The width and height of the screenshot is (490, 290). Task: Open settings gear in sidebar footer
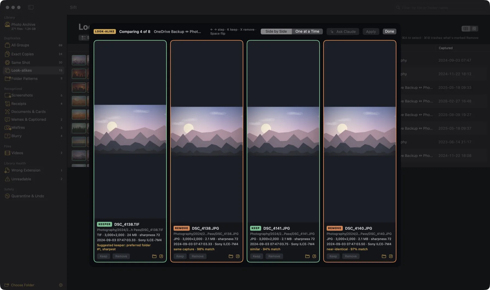[61, 285]
